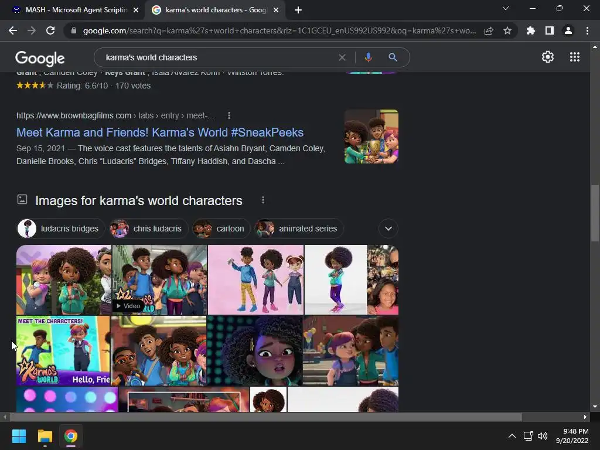The height and width of the screenshot is (450, 600).
Task: Click the scroll right arrow
Action: (x=585, y=417)
